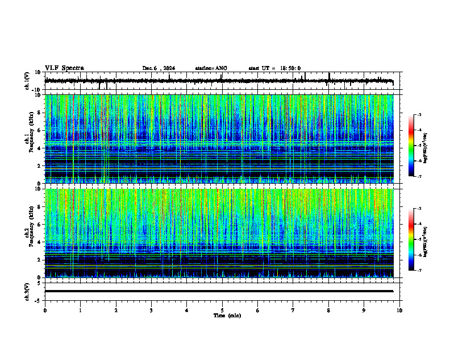Click ch.1 frequency axis tick "4"
This screenshot has height=348, width=450.
click(x=39, y=148)
